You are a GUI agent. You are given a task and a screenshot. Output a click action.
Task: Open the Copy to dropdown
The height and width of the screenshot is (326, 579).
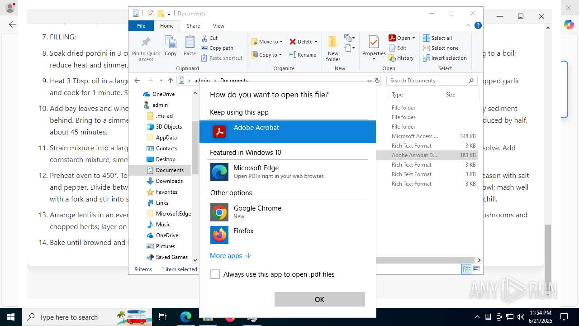pyautogui.click(x=267, y=55)
